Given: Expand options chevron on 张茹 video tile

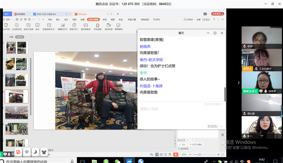Looking at the screenshot, I should tap(262, 135).
